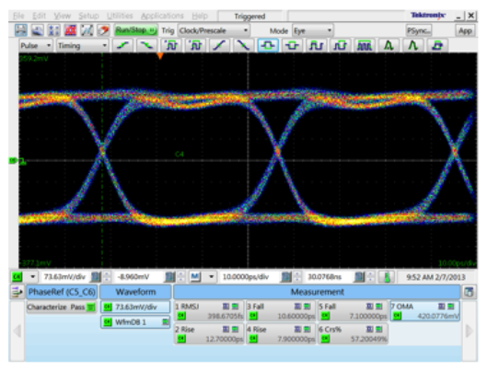Choose the falling-slope line measurement icon

click(x=243, y=46)
